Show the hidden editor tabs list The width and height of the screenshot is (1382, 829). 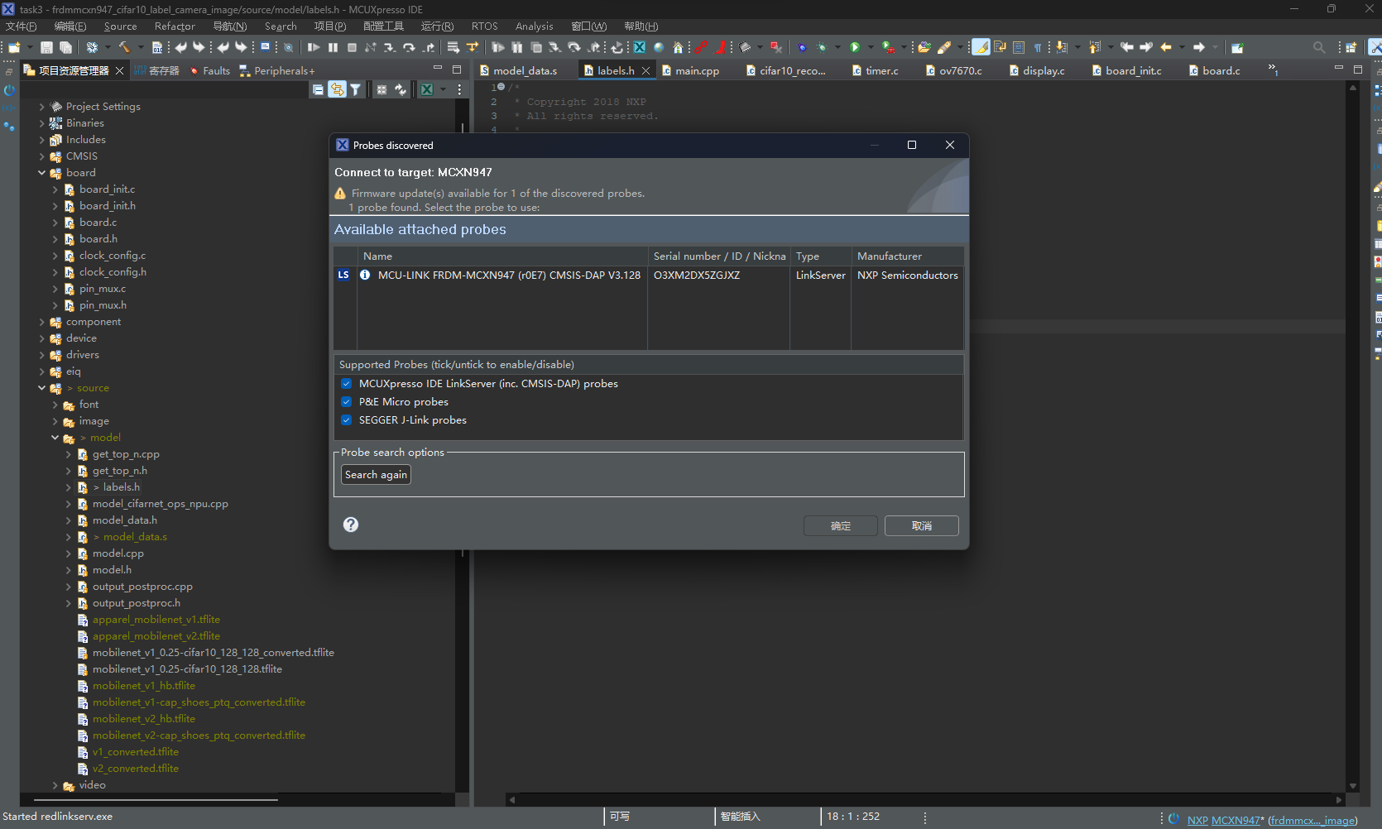coord(1274,70)
